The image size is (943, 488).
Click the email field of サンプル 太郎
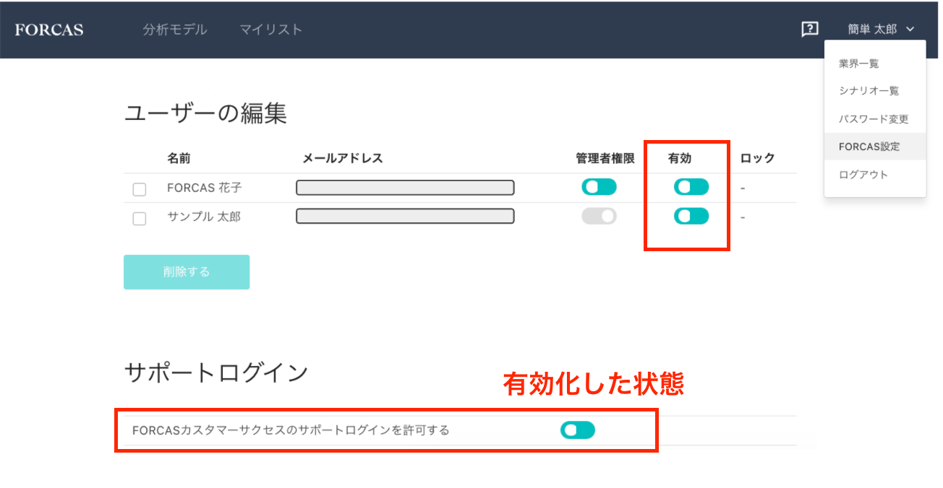pyautogui.click(x=405, y=216)
